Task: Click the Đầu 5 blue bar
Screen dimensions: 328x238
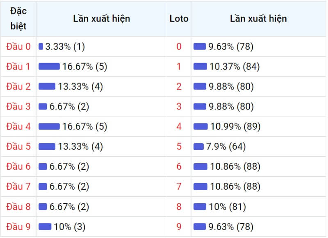Action: pos(47,146)
